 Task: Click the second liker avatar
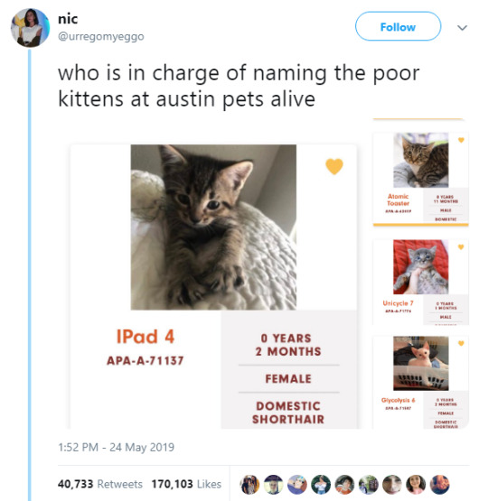pos(274,485)
